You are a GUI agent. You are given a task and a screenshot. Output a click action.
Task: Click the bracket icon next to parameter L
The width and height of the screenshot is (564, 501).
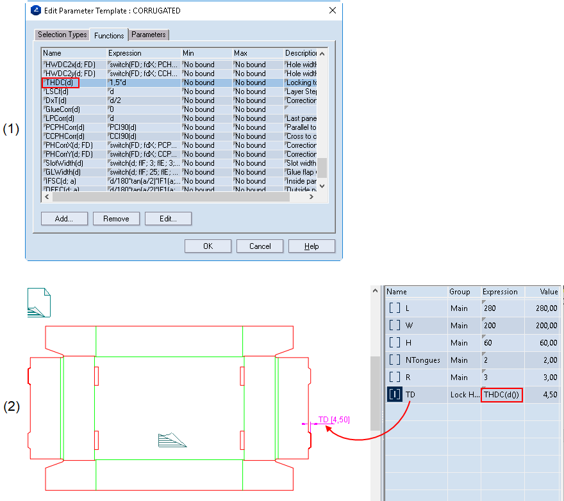(x=395, y=308)
